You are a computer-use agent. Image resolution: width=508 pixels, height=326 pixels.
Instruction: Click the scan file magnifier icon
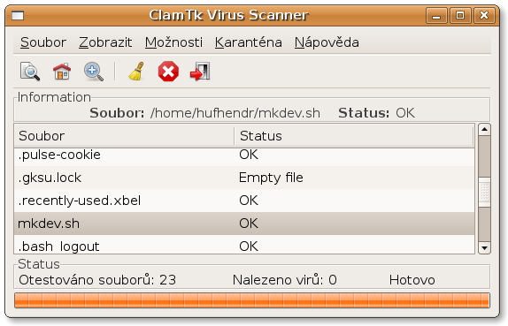(x=30, y=72)
